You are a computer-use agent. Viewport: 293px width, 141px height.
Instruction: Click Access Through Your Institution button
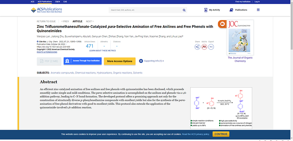tap(83, 61)
